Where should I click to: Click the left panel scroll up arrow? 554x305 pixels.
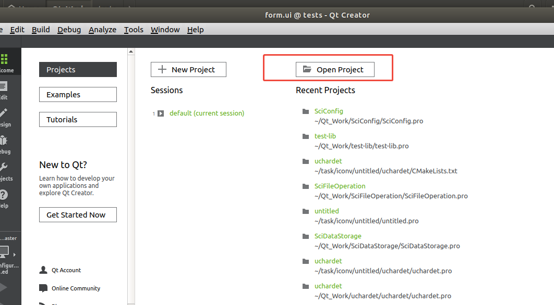point(131,52)
